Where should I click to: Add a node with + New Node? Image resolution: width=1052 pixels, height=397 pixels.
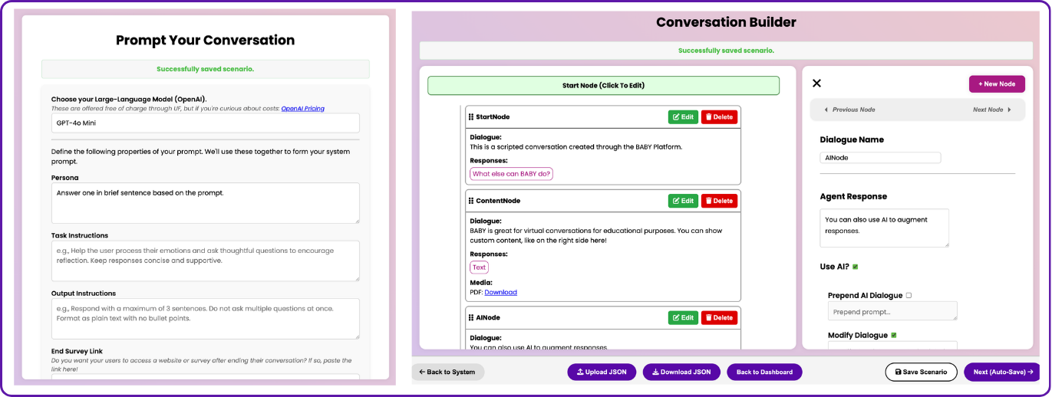pyautogui.click(x=997, y=84)
